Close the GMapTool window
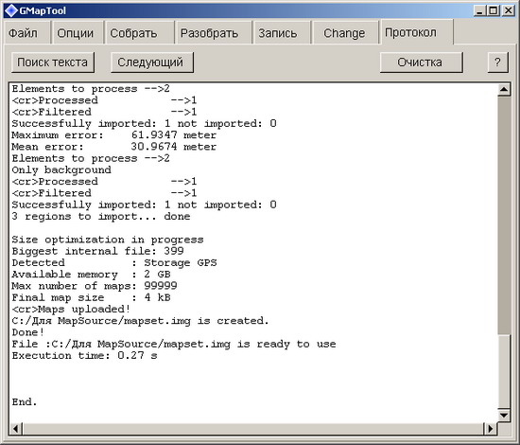This screenshot has height=445, width=520. (508, 10)
